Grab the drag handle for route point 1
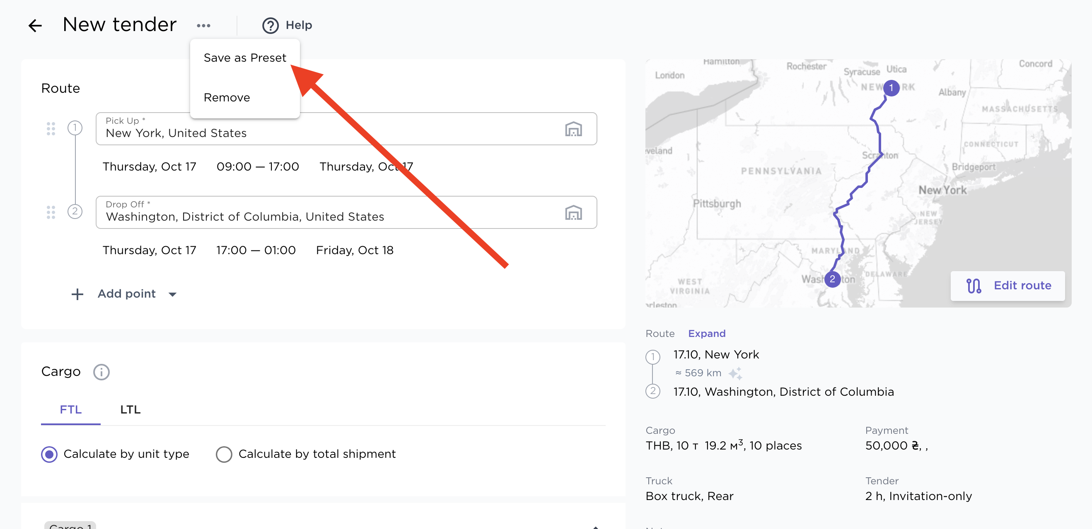 pyautogui.click(x=51, y=128)
